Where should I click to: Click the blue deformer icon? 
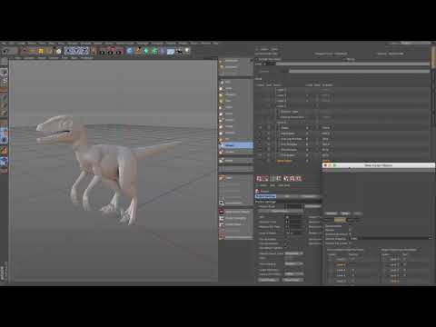click(163, 51)
